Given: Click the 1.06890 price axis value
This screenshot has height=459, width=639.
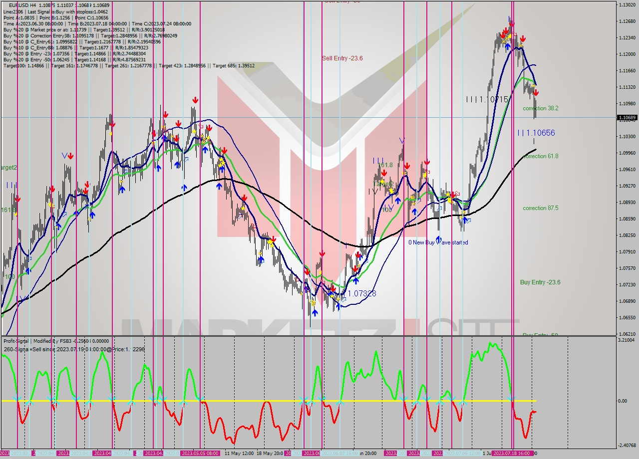Looking at the screenshot, I should 627,301.
